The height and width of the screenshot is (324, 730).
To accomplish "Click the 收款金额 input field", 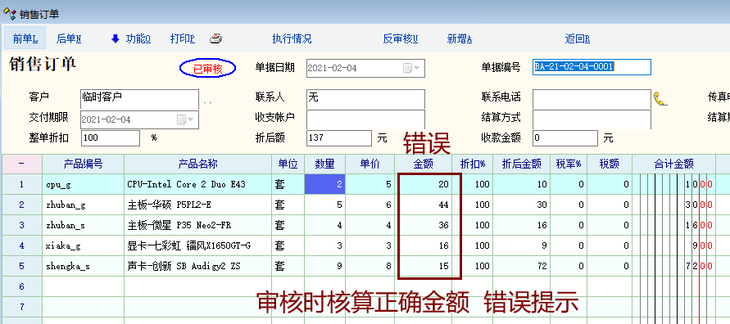I will tap(565, 138).
